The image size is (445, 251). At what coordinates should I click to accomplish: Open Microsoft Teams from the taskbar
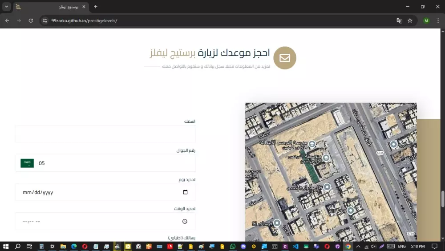click(x=316, y=247)
